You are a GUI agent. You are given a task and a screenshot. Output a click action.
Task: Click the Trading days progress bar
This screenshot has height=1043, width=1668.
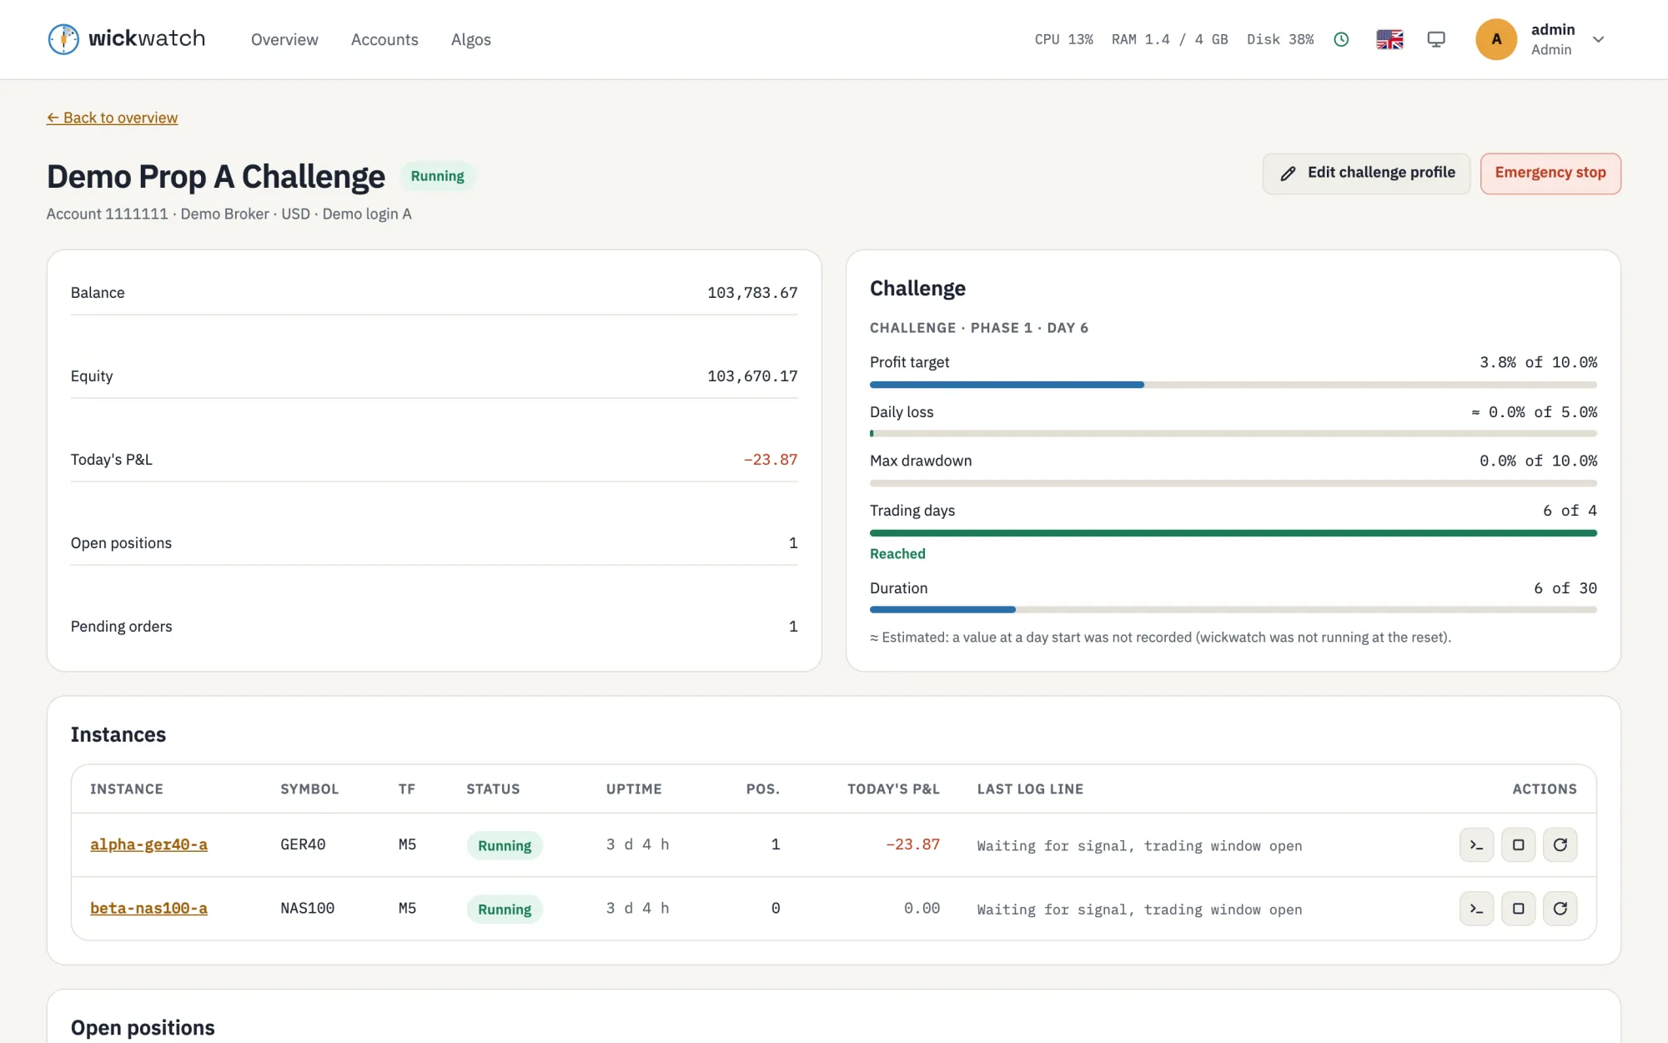[1233, 532]
